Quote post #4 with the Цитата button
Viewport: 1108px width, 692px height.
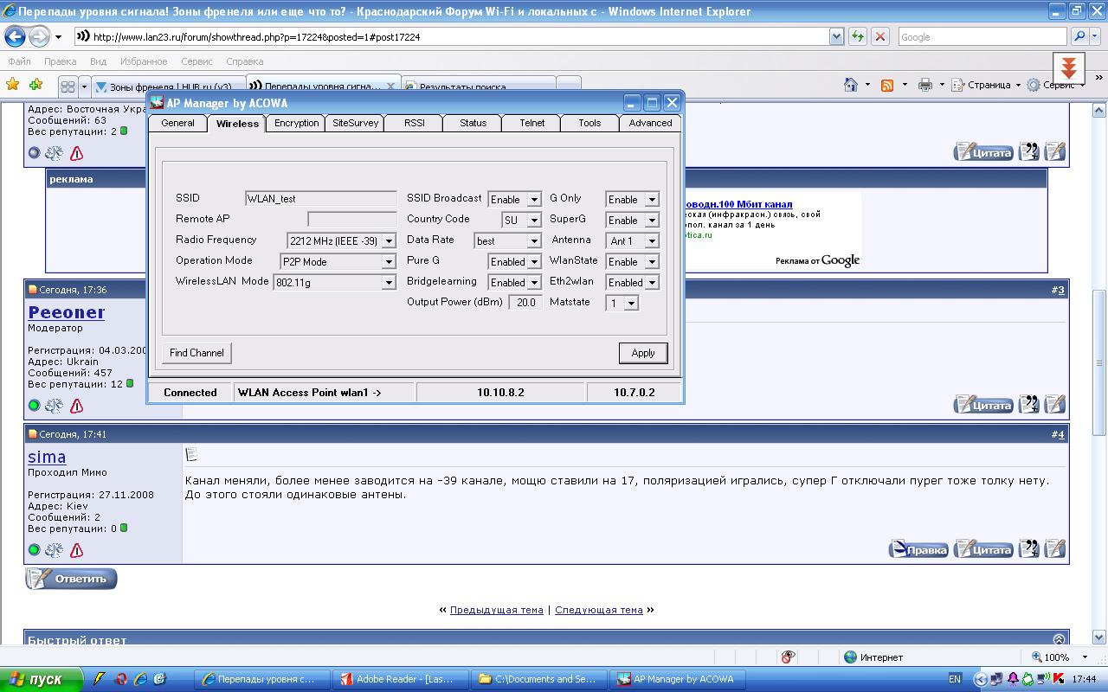pyautogui.click(x=983, y=548)
